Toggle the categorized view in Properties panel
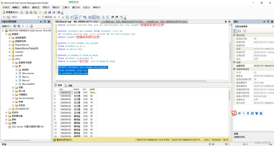Image resolution: width=274 pixels, height=146 pixels. click(235, 31)
